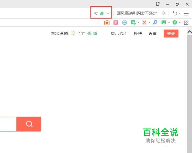Click the 优 45 air quality indicator

click(x=92, y=33)
